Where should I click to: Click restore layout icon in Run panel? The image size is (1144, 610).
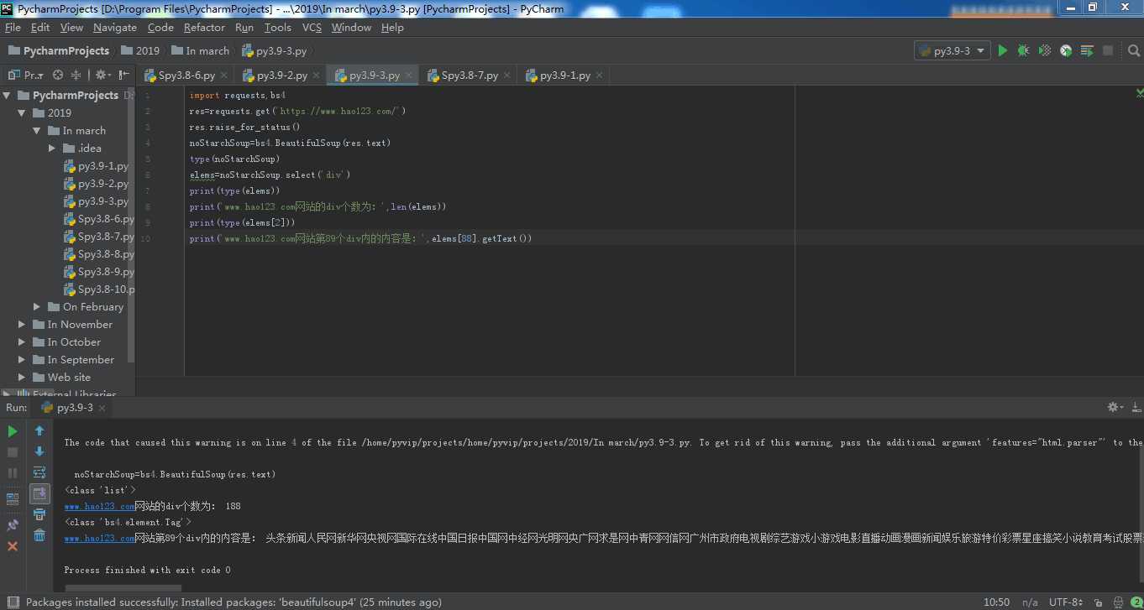click(x=13, y=498)
